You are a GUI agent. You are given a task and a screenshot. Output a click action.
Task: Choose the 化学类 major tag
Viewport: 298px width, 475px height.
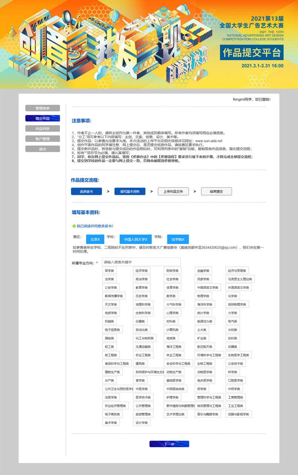[x=233, y=296]
